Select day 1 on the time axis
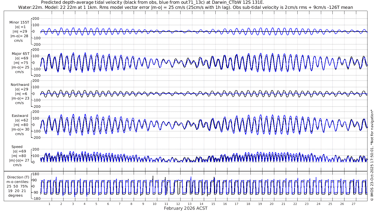This screenshot has width=375, height=214. pos(49,204)
